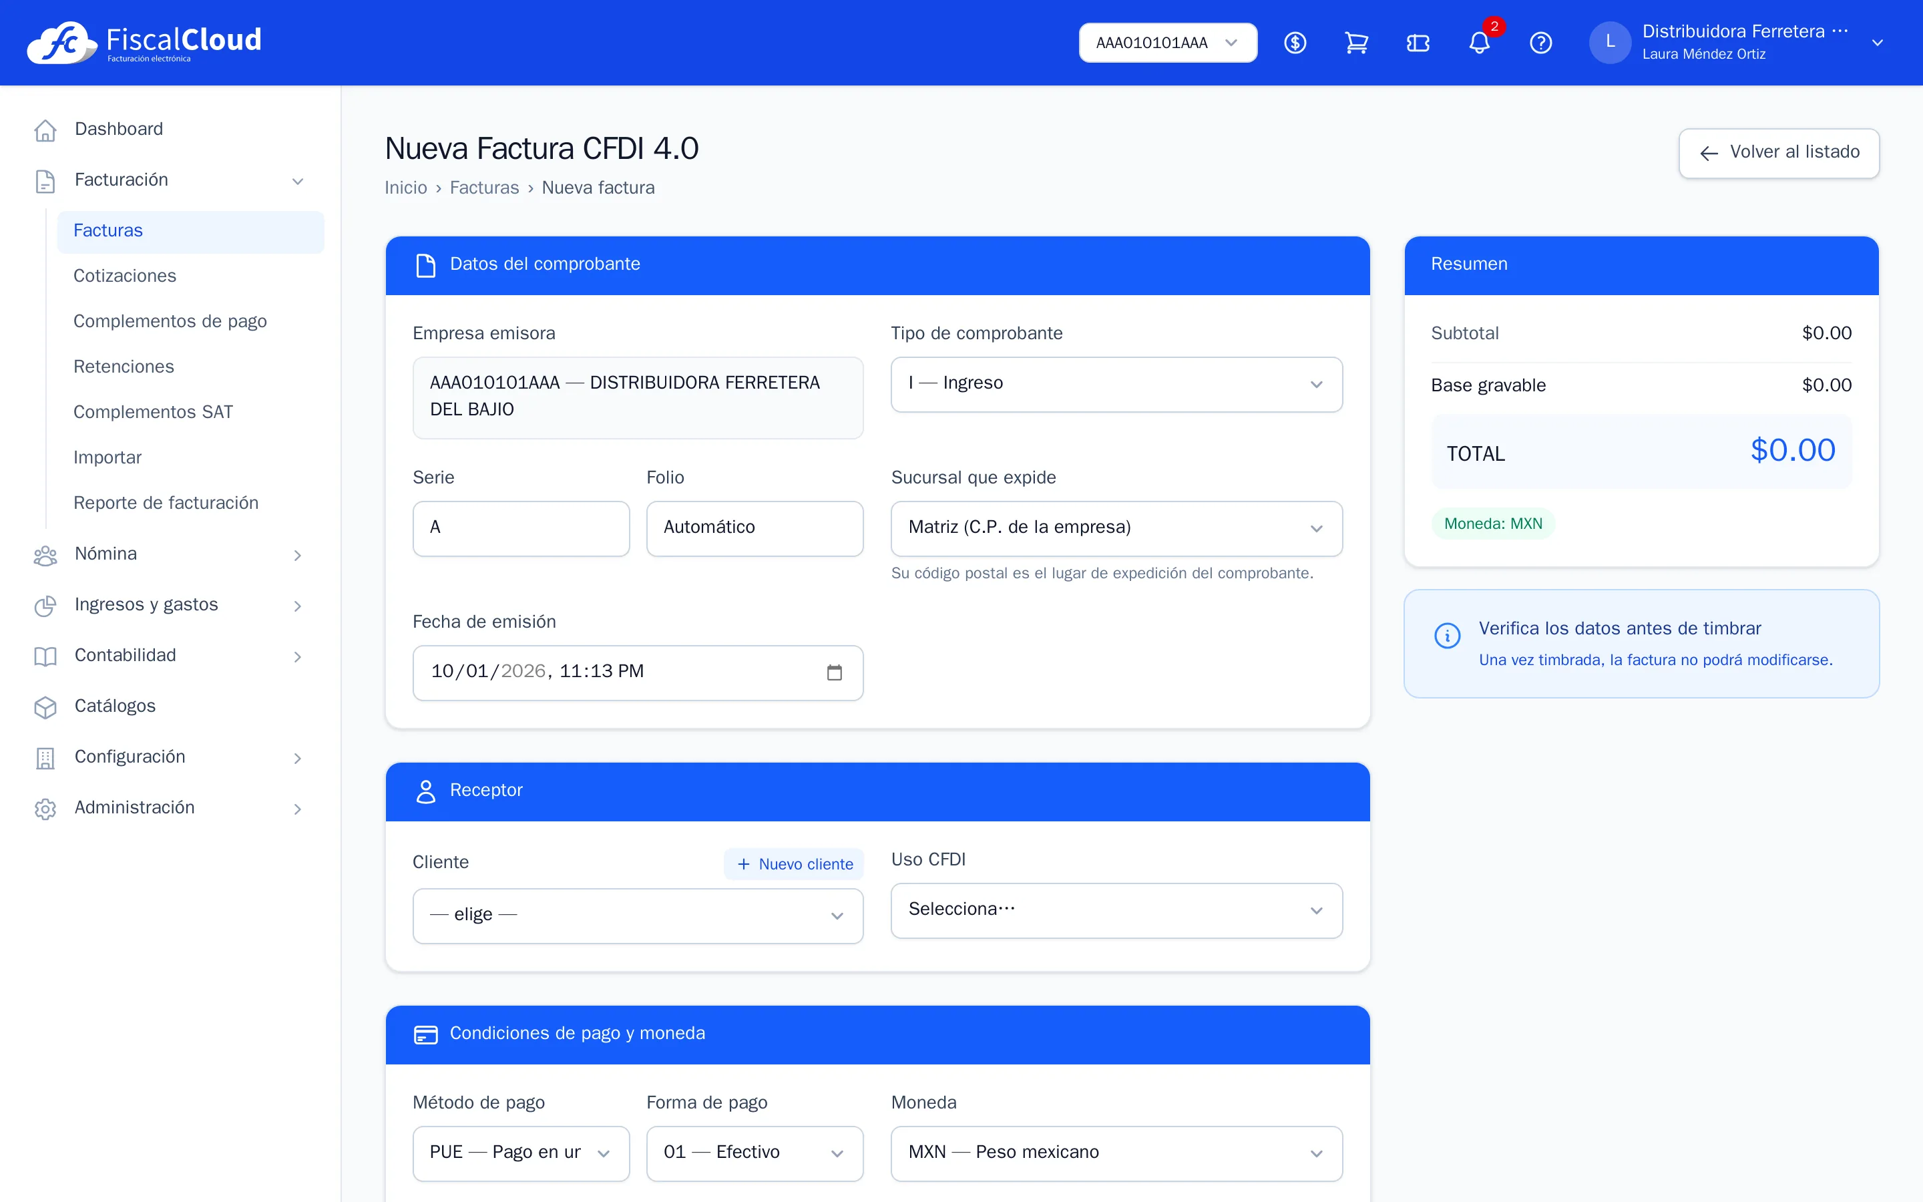Go to Cotizaciones in the sidebar

click(190, 276)
